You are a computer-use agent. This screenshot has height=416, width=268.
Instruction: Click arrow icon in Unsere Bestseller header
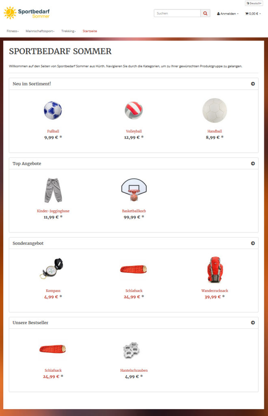pos(253,323)
